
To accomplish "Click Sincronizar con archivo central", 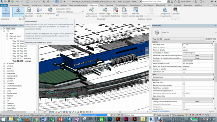I will tap(92, 12).
